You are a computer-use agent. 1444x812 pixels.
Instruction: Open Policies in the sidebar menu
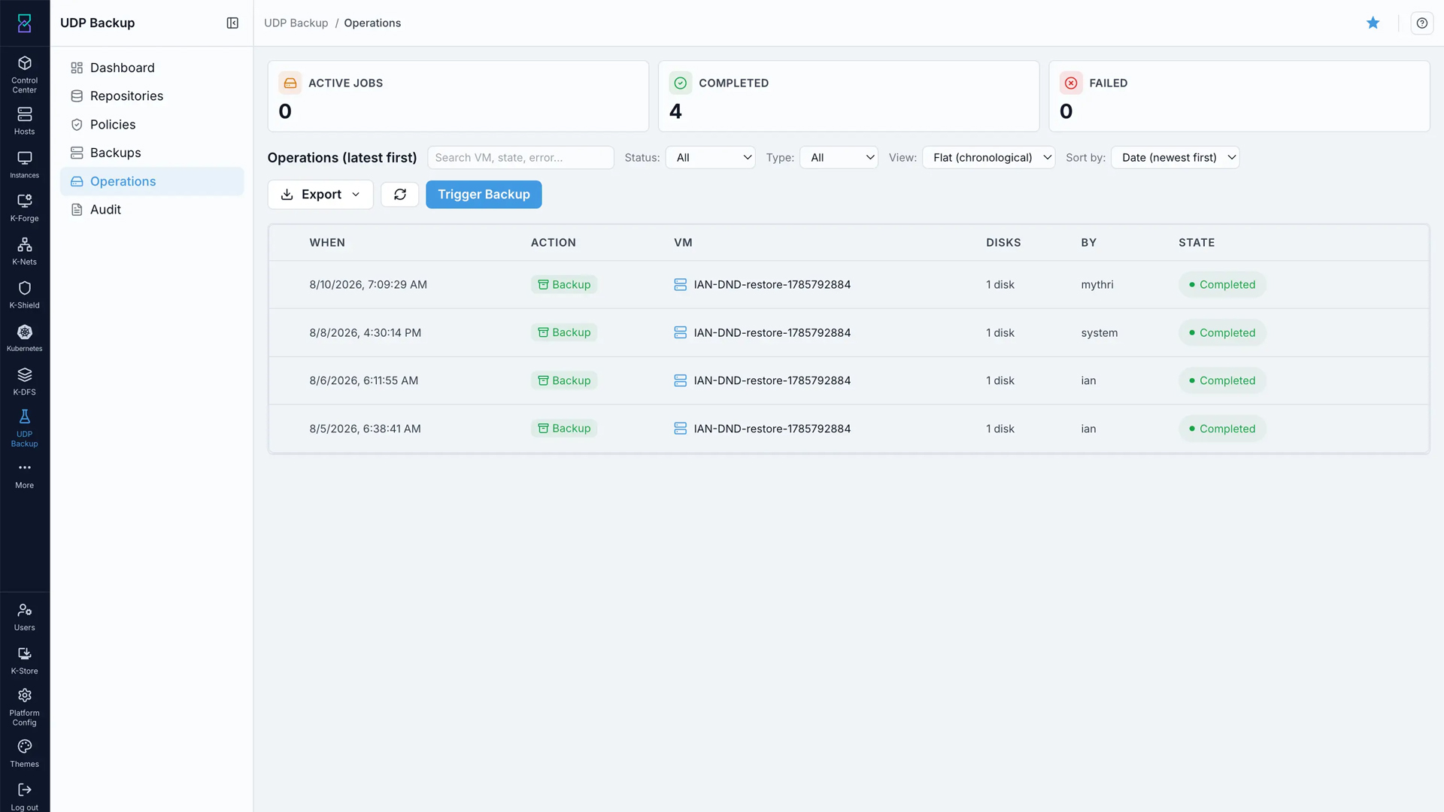click(x=152, y=125)
